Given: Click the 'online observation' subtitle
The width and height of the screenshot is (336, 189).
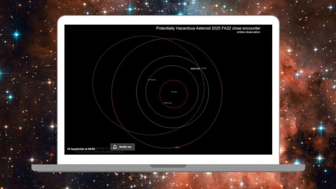Looking at the screenshot, I should click(248, 32).
